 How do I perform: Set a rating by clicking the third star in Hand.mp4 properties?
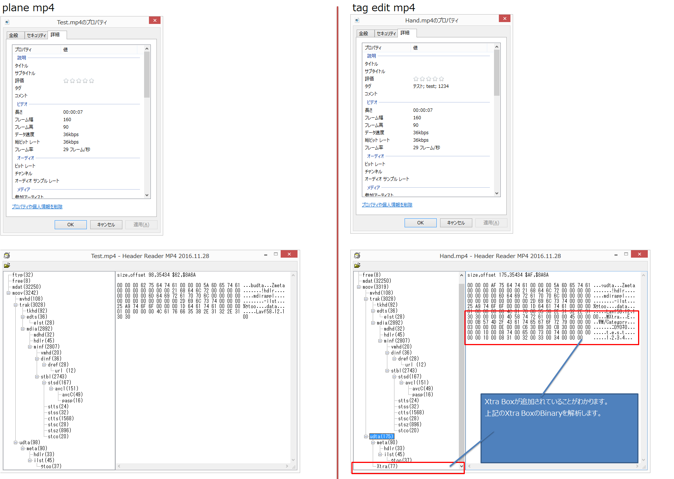pyautogui.click(x=429, y=79)
